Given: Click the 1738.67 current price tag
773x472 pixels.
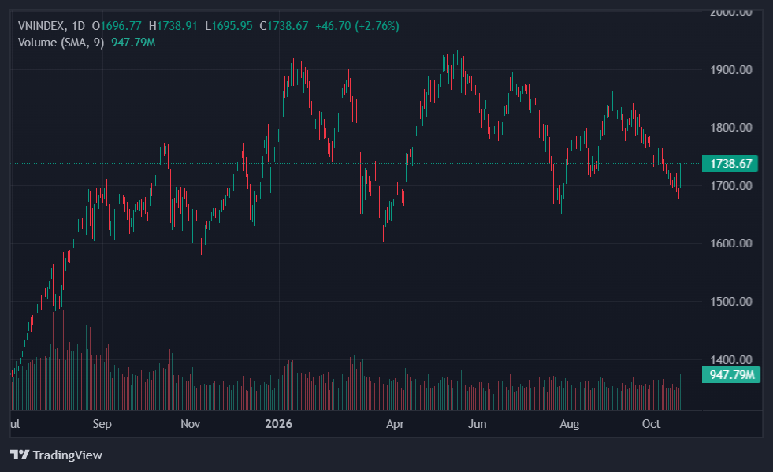Looking at the screenshot, I should coord(730,164).
